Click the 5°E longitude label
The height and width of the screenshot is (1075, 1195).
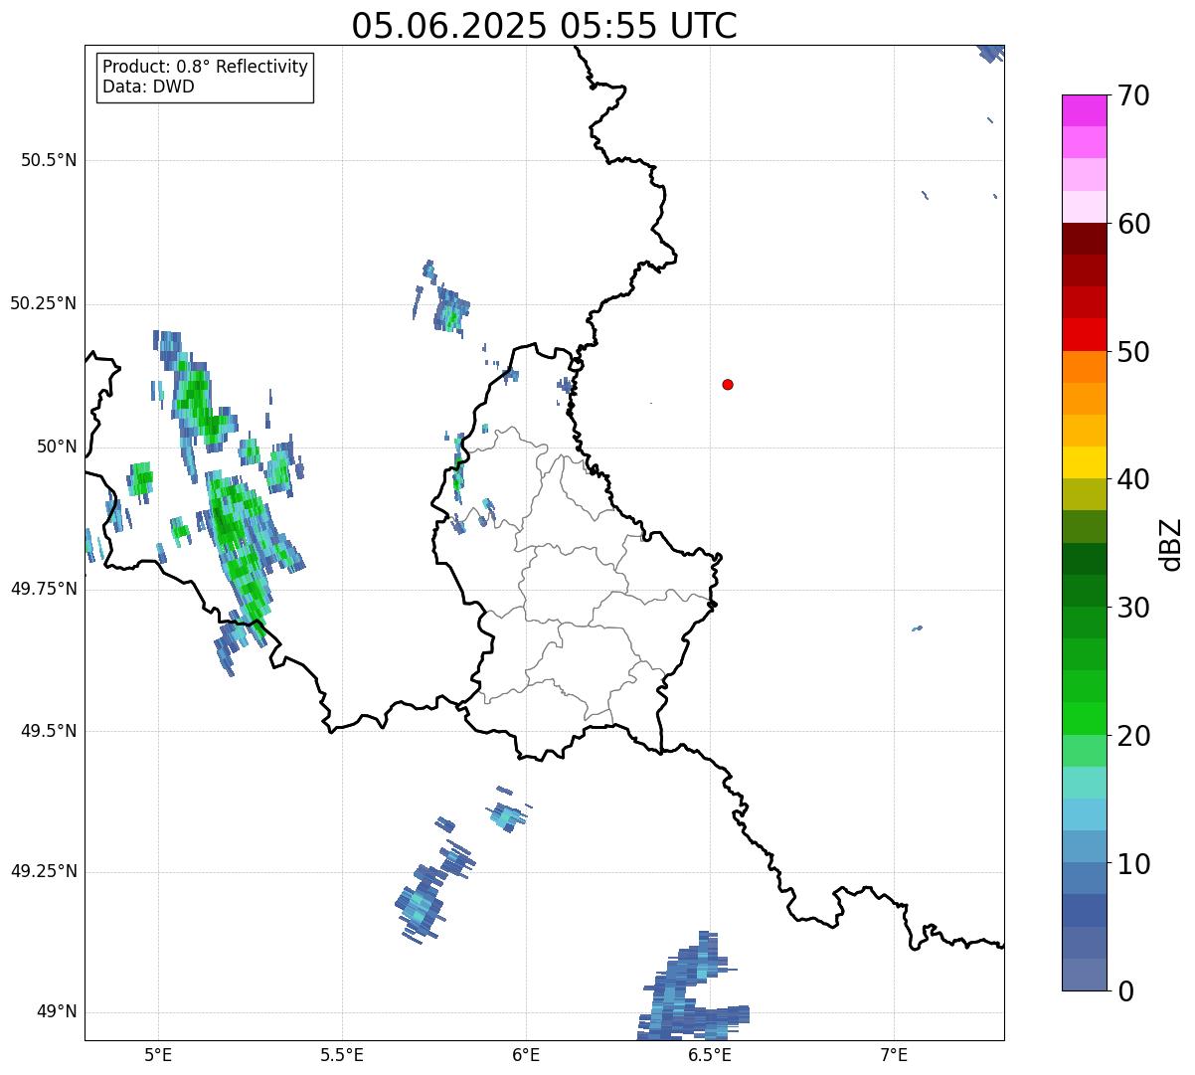[x=159, y=1054]
